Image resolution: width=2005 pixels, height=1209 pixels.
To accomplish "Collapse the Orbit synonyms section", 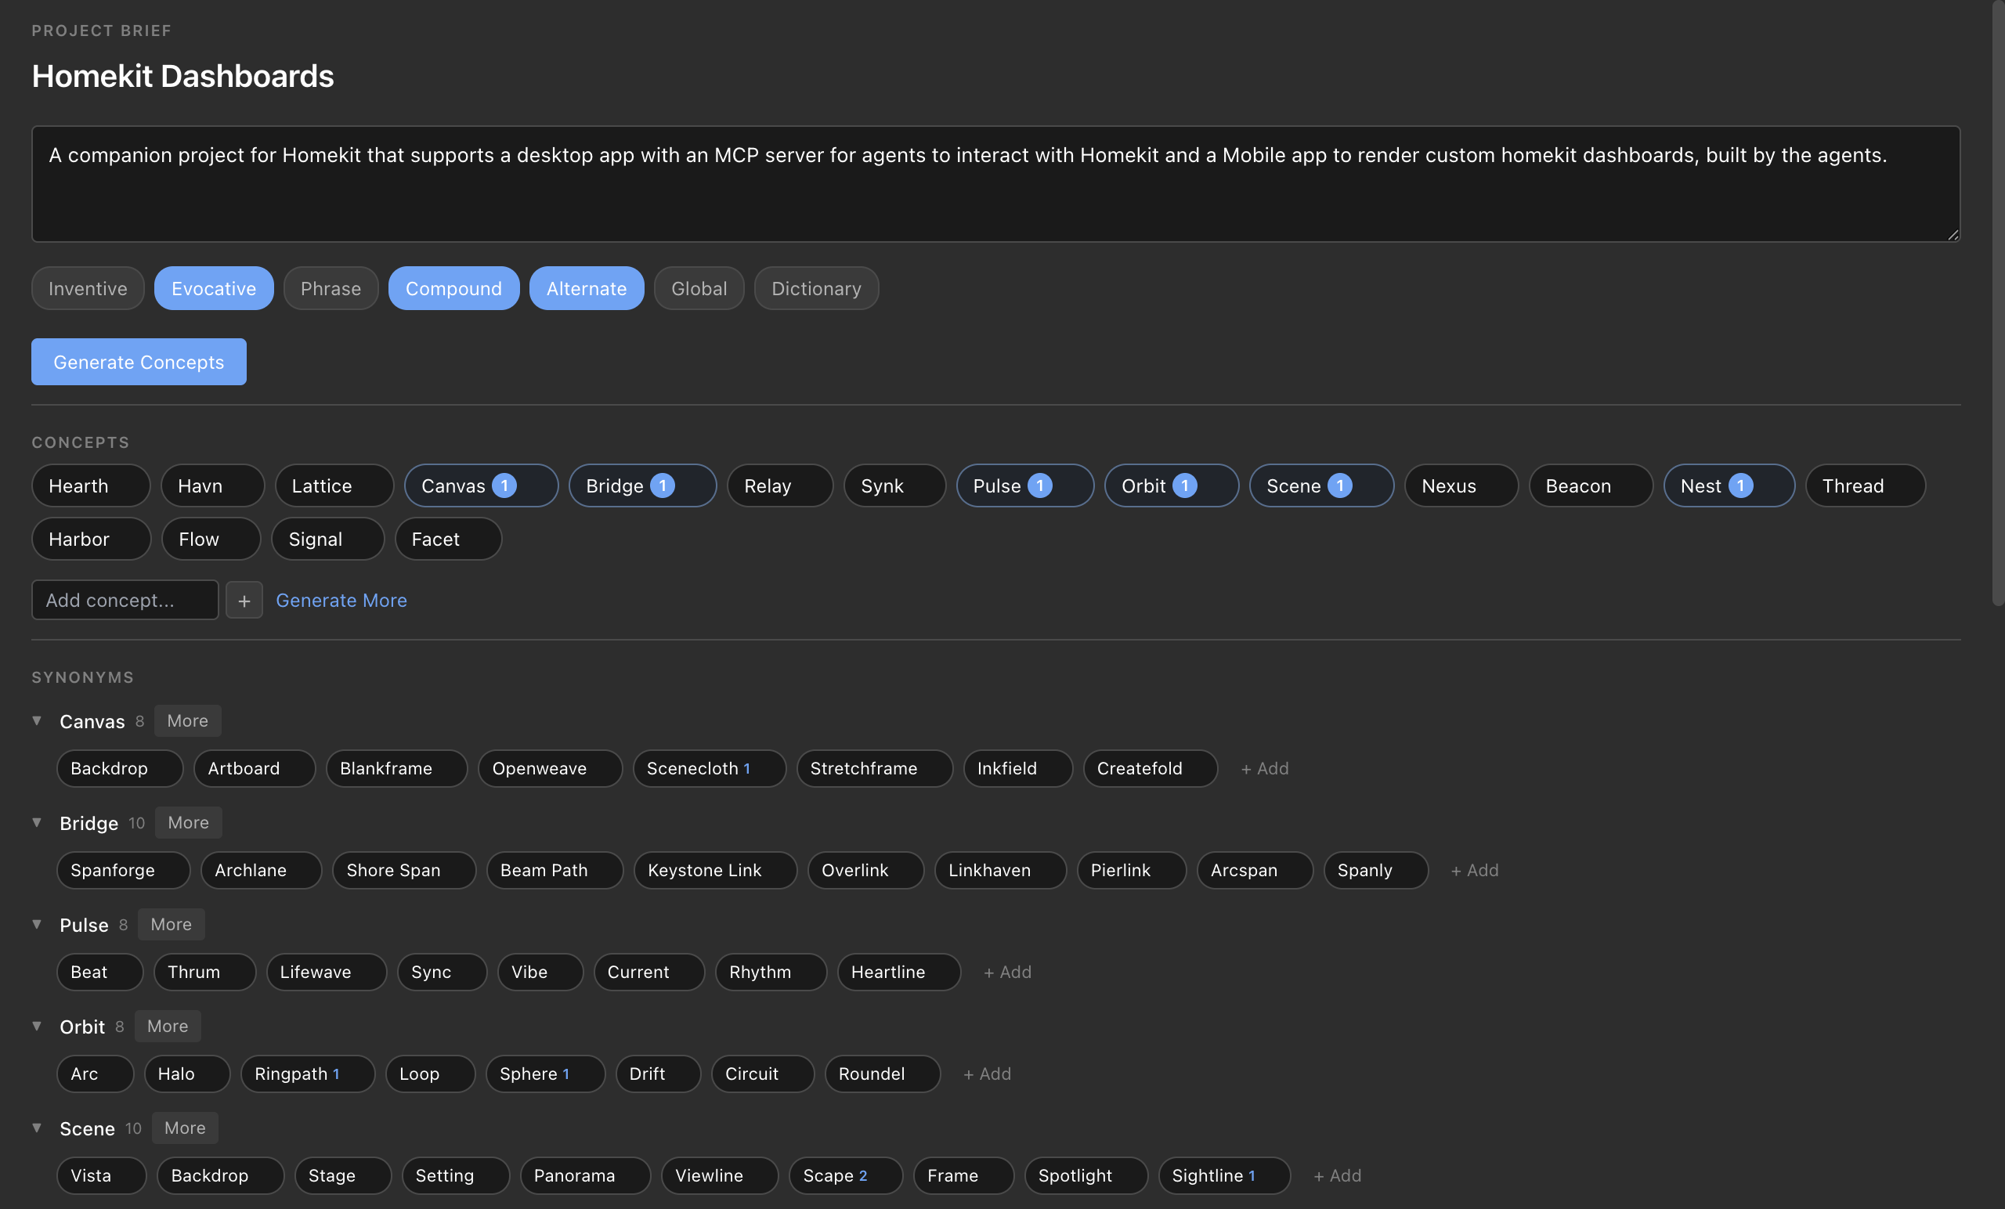I will [x=37, y=1026].
